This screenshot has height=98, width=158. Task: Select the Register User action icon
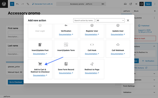pyautogui.click(x=92, y=25)
